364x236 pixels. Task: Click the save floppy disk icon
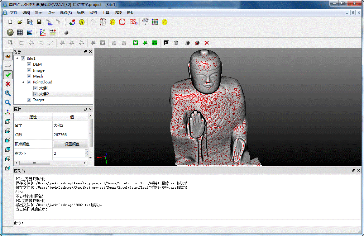click(39, 22)
